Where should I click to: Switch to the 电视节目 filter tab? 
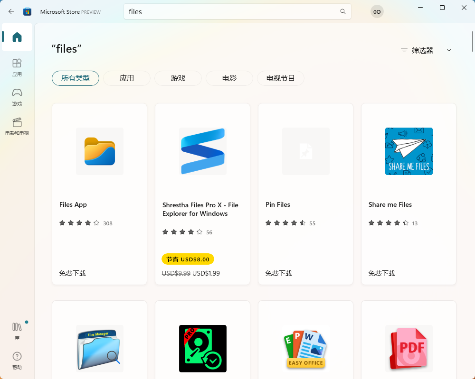pos(280,78)
